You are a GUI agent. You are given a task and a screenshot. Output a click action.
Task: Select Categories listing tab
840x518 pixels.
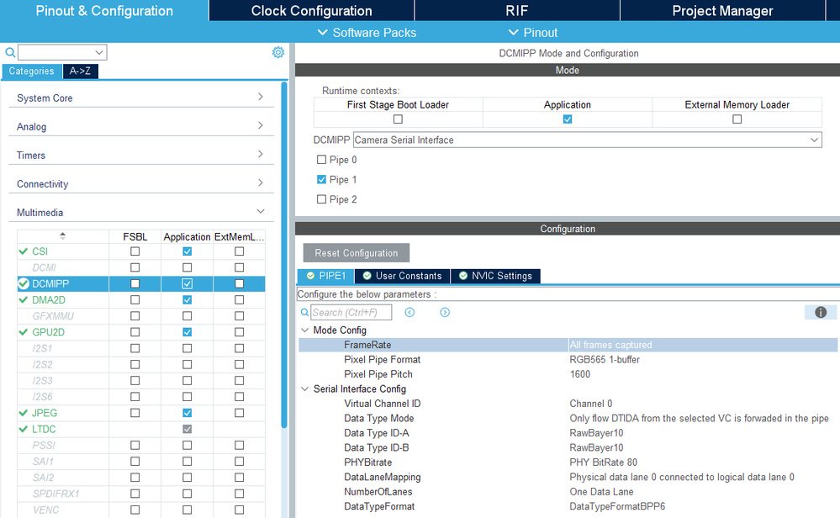(x=32, y=71)
